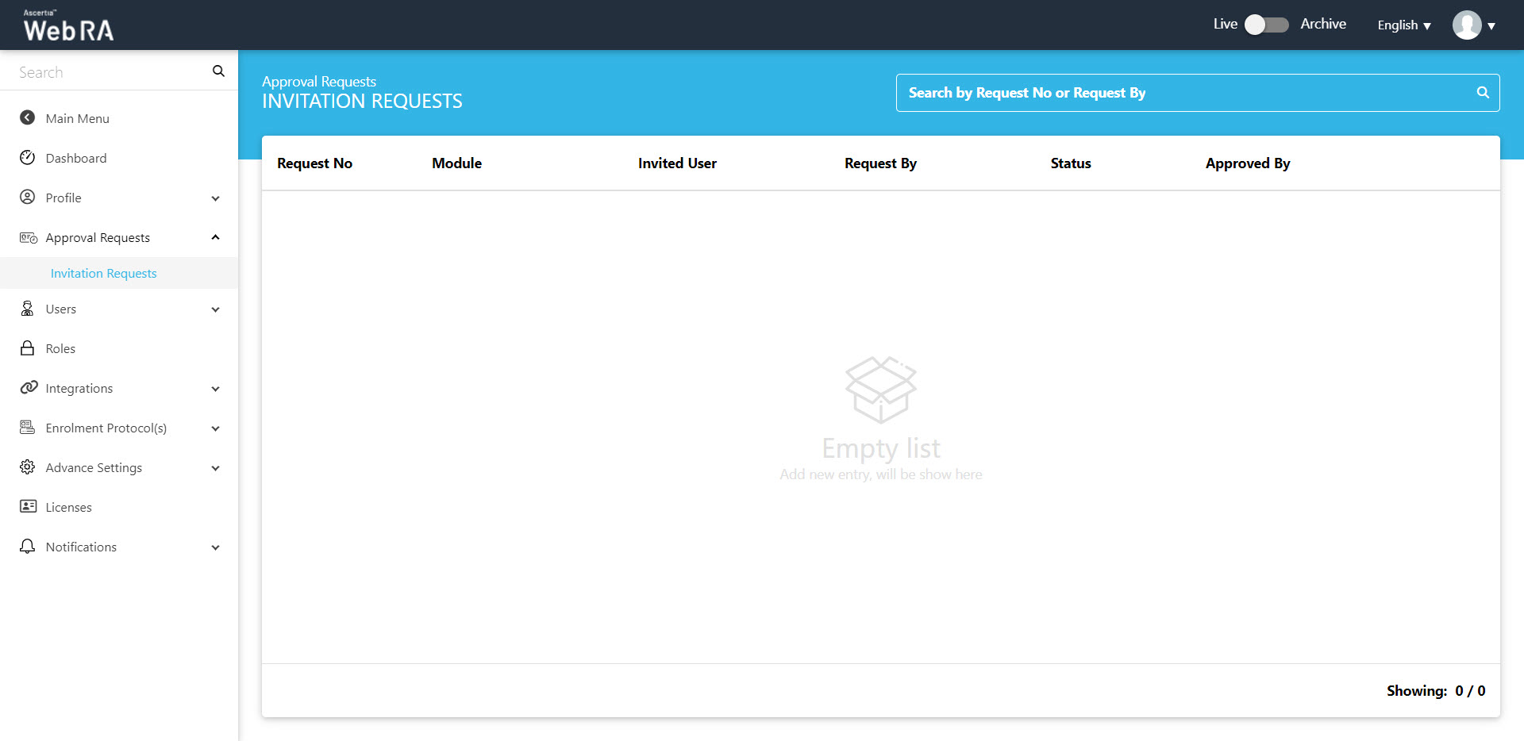Click the Roles padlock icon
The image size is (1524, 741).
click(x=28, y=348)
